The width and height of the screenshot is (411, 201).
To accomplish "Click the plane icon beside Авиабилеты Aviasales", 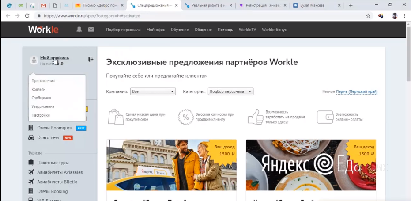I will 31,172.
